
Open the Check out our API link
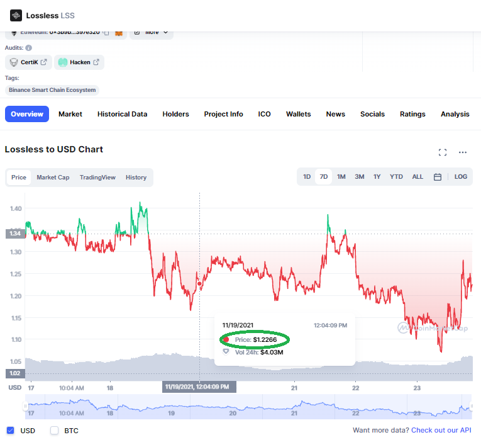(x=441, y=430)
